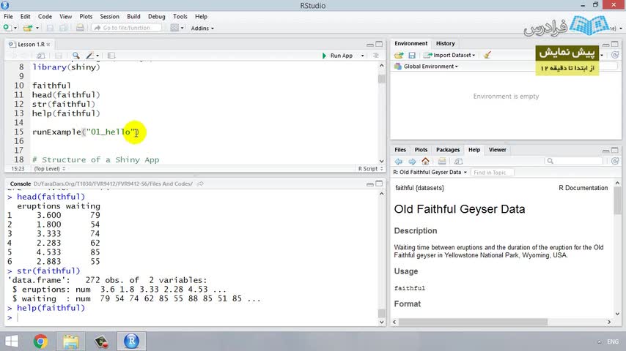Click the Code tools wand icon
Image resolution: width=626 pixels, height=351 pixels.
point(90,56)
